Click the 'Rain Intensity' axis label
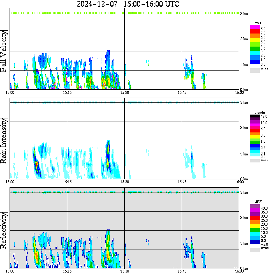 4,141
